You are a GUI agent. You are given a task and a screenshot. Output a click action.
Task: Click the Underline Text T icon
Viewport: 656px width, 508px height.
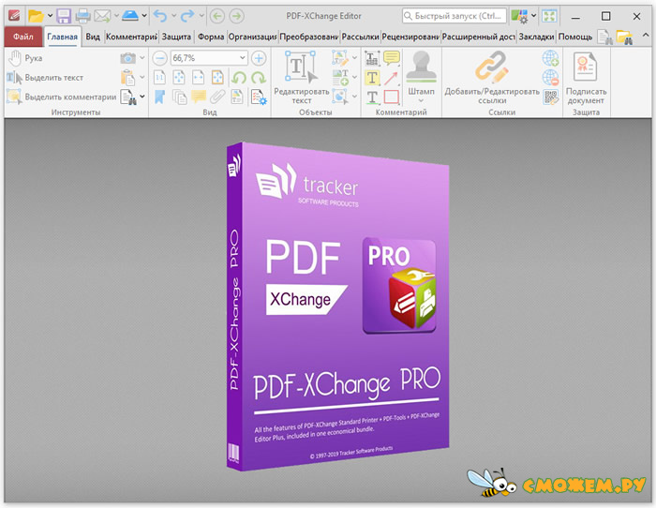pos(372,97)
